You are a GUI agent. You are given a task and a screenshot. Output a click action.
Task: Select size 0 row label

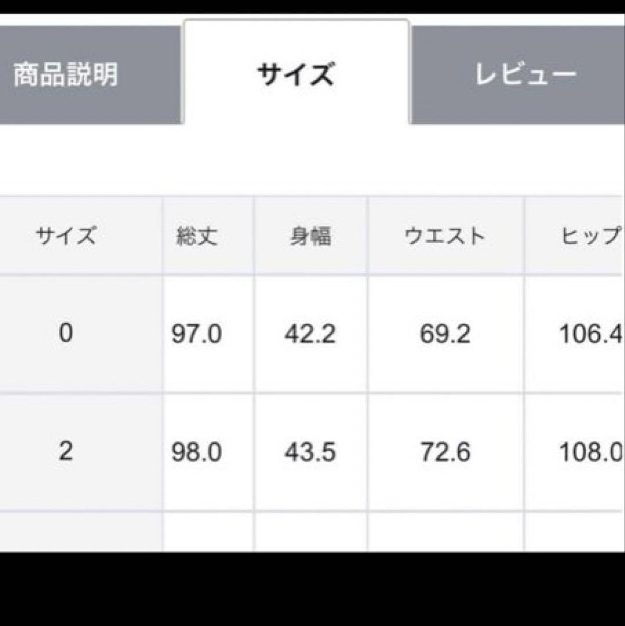point(68,332)
